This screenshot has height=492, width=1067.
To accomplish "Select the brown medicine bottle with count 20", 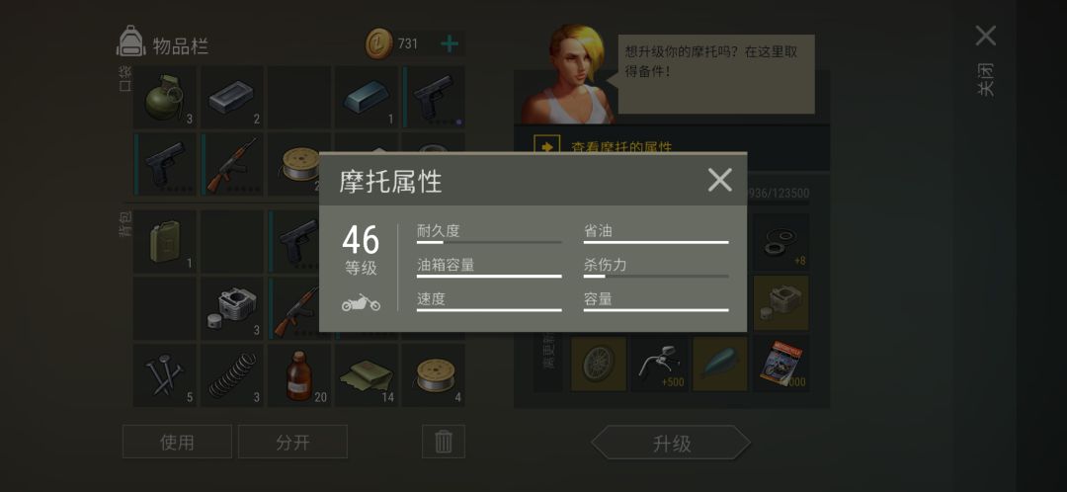I will click(298, 375).
